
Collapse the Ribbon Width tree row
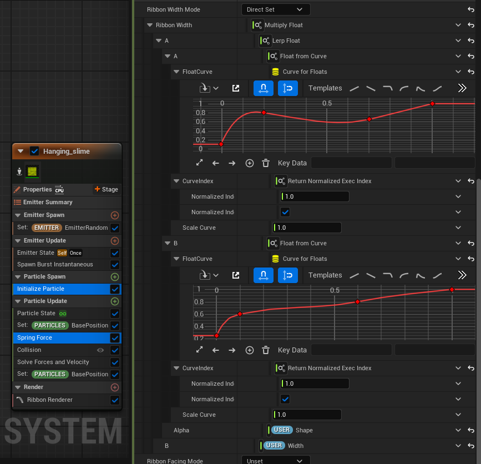pos(150,25)
